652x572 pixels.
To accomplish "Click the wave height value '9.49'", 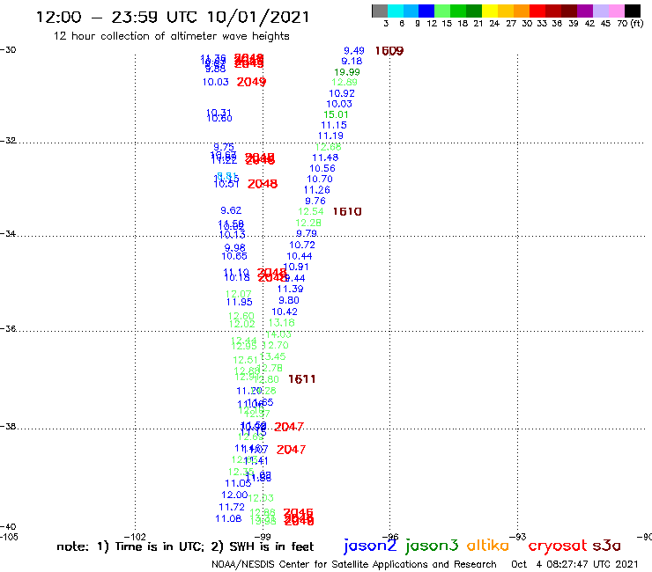I will [x=354, y=51].
